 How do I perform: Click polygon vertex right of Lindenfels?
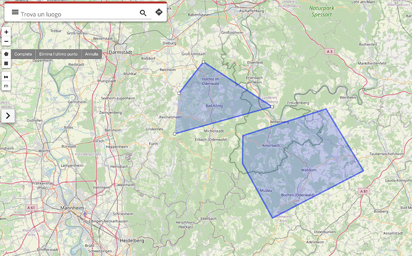pos(174,134)
